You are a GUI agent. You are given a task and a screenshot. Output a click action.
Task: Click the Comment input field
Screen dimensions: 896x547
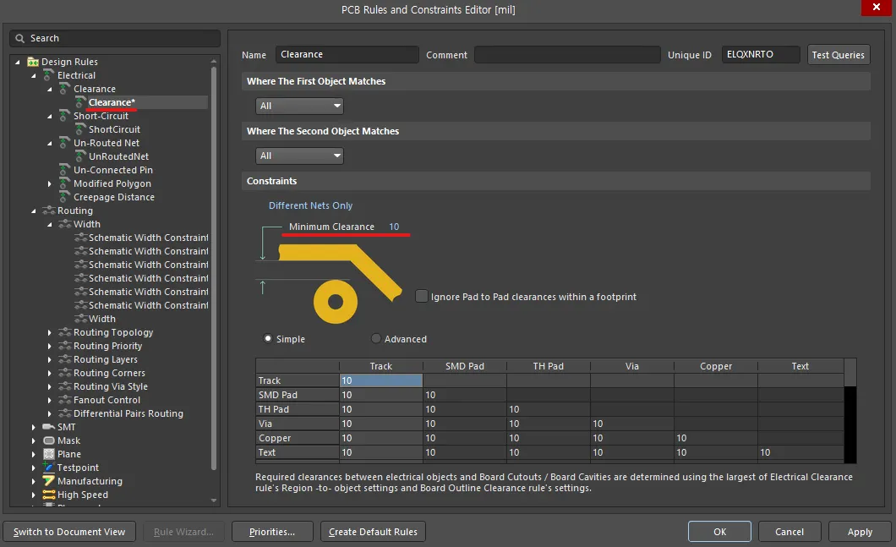[x=566, y=55]
